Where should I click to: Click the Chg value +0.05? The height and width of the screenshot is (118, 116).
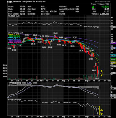click(x=107, y=9)
